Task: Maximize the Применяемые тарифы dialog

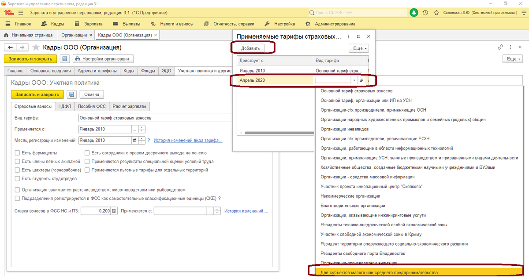Action: point(358,37)
